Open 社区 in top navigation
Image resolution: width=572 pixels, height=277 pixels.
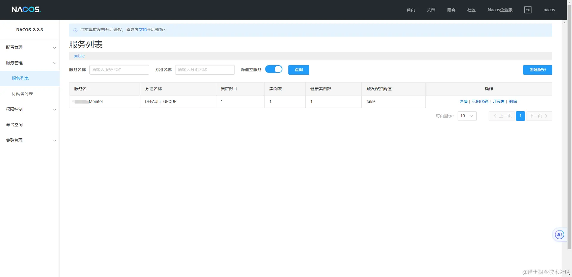point(471,10)
